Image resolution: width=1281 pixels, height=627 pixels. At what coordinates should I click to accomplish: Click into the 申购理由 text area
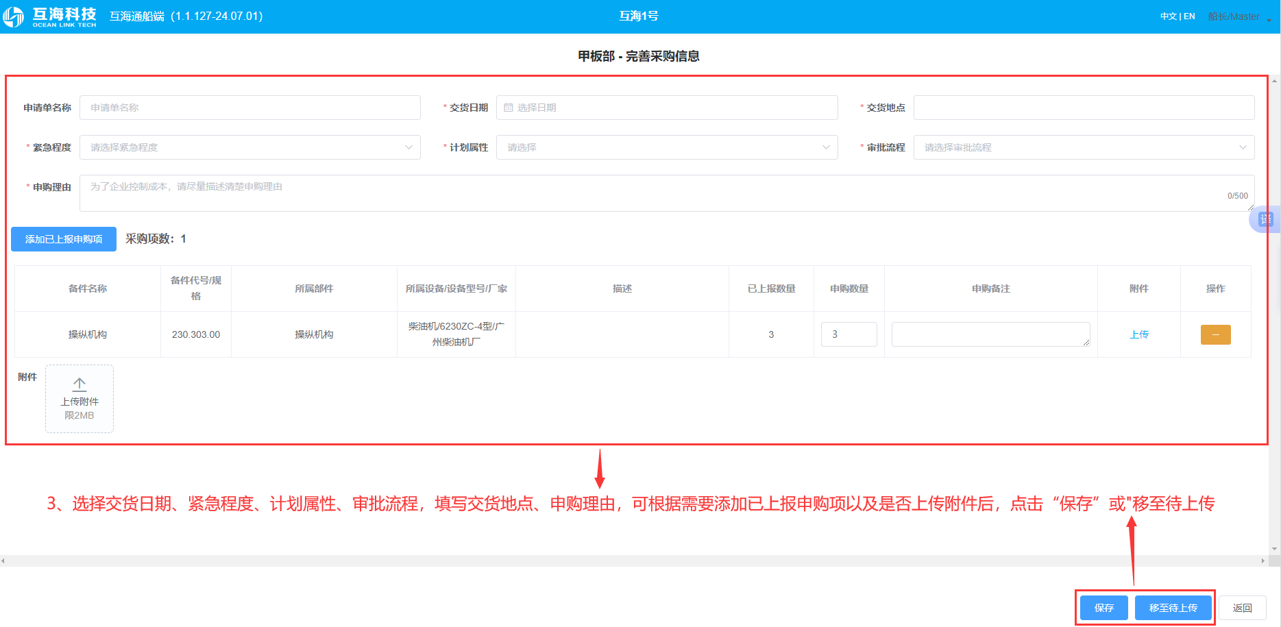pyautogui.click(x=667, y=193)
